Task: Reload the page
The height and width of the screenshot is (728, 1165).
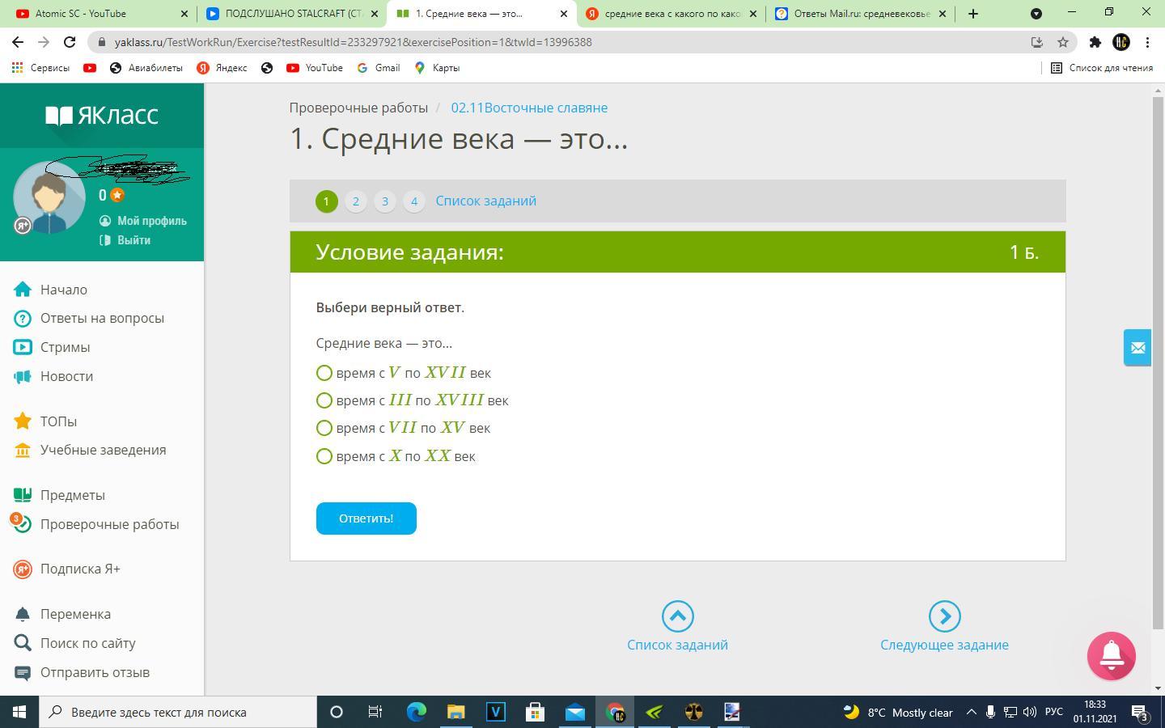Action: [70, 42]
